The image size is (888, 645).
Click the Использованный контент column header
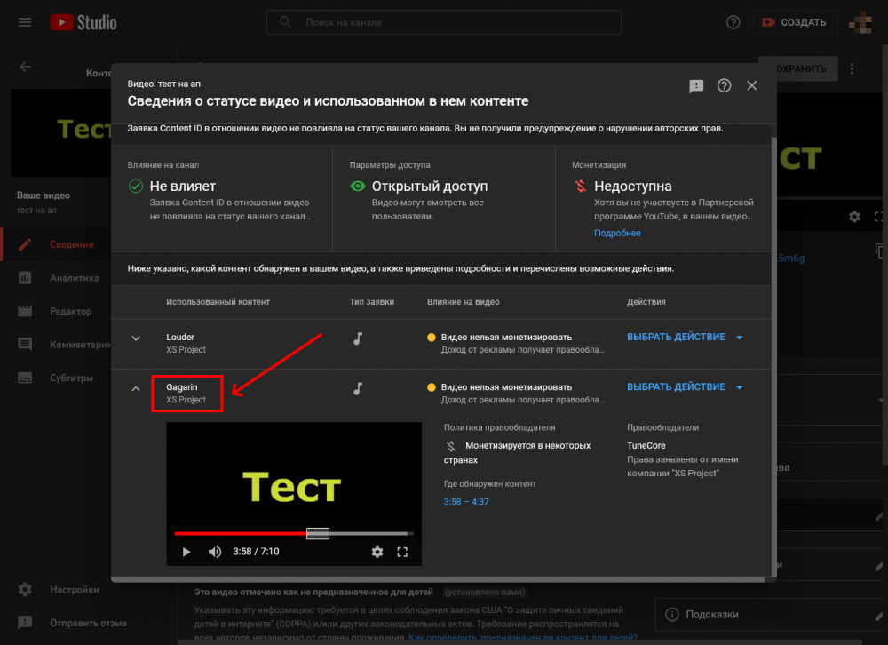click(218, 302)
